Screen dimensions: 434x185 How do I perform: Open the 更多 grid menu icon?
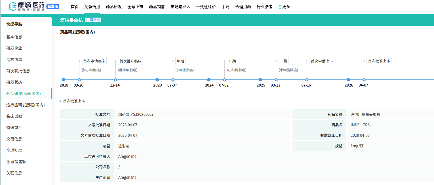280,7
